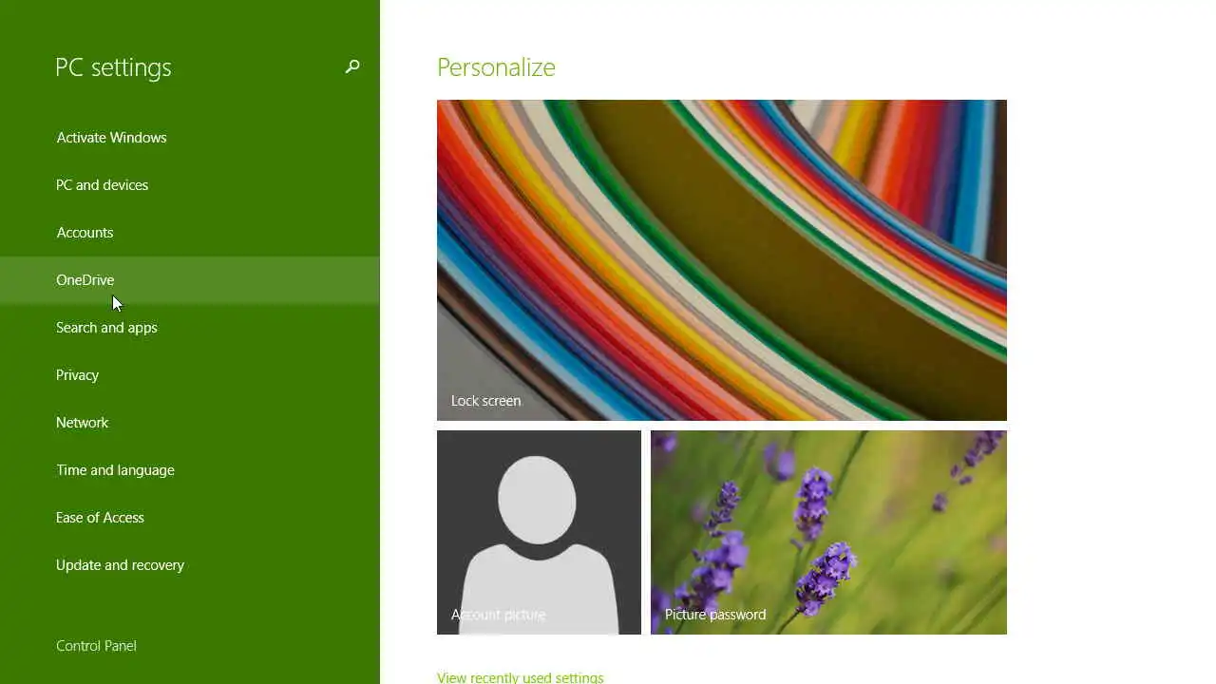Open the Picture password tile
Viewport: 1216px width, 684px height.
point(828,532)
